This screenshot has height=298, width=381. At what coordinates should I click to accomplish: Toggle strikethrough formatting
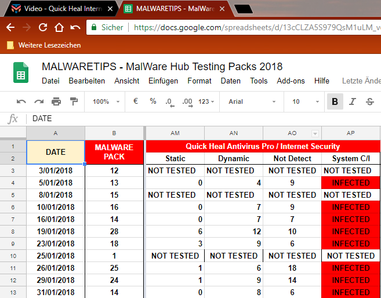coord(370,101)
